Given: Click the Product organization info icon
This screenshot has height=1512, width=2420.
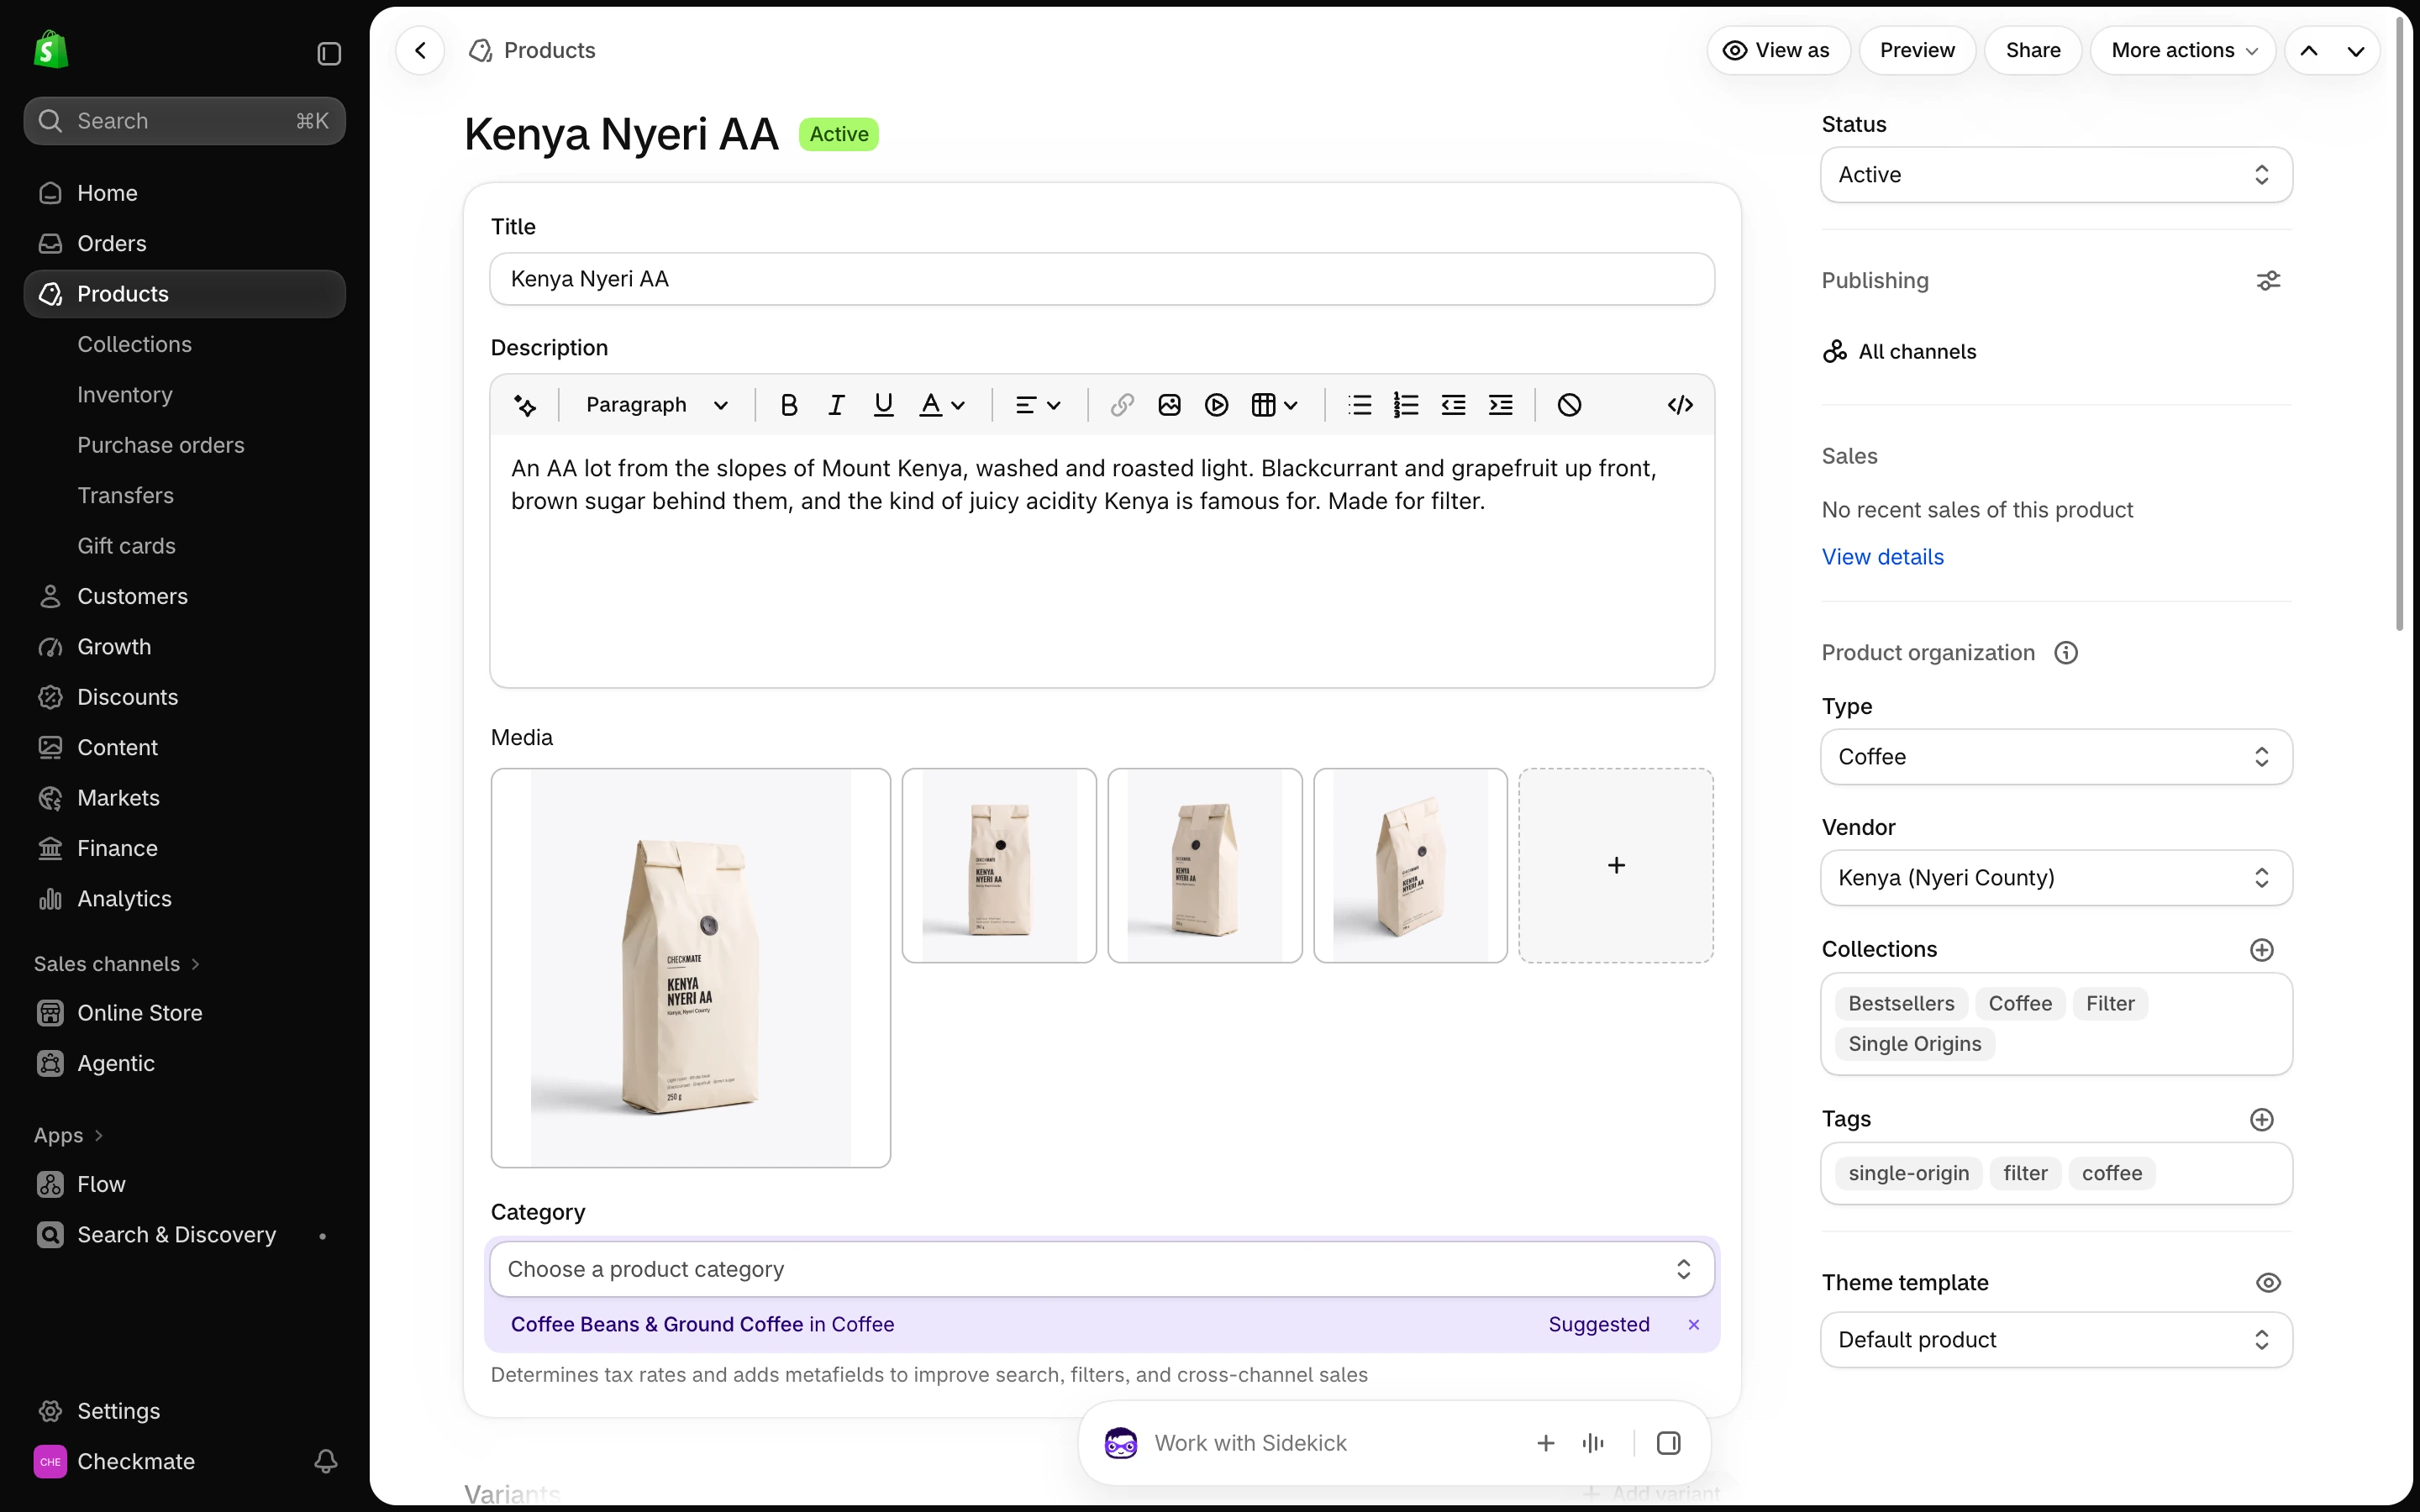Looking at the screenshot, I should [2066, 653].
